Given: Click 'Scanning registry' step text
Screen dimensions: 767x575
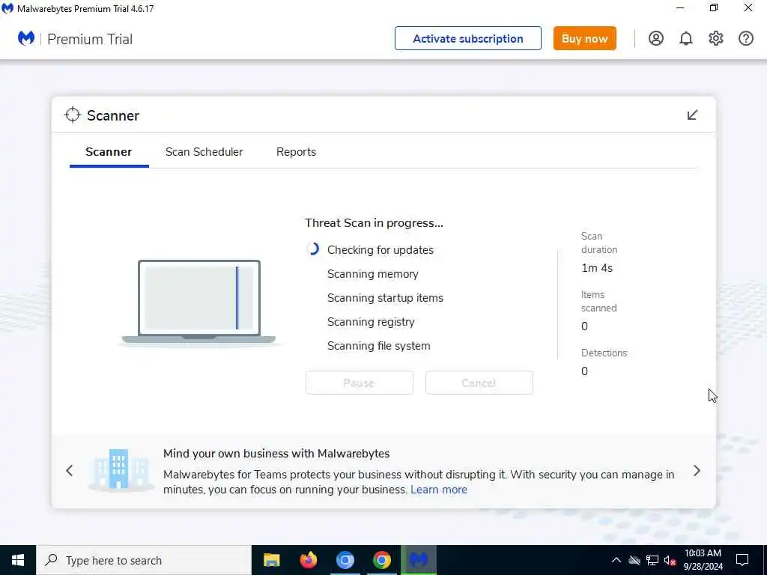Looking at the screenshot, I should pyautogui.click(x=371, y=322).
